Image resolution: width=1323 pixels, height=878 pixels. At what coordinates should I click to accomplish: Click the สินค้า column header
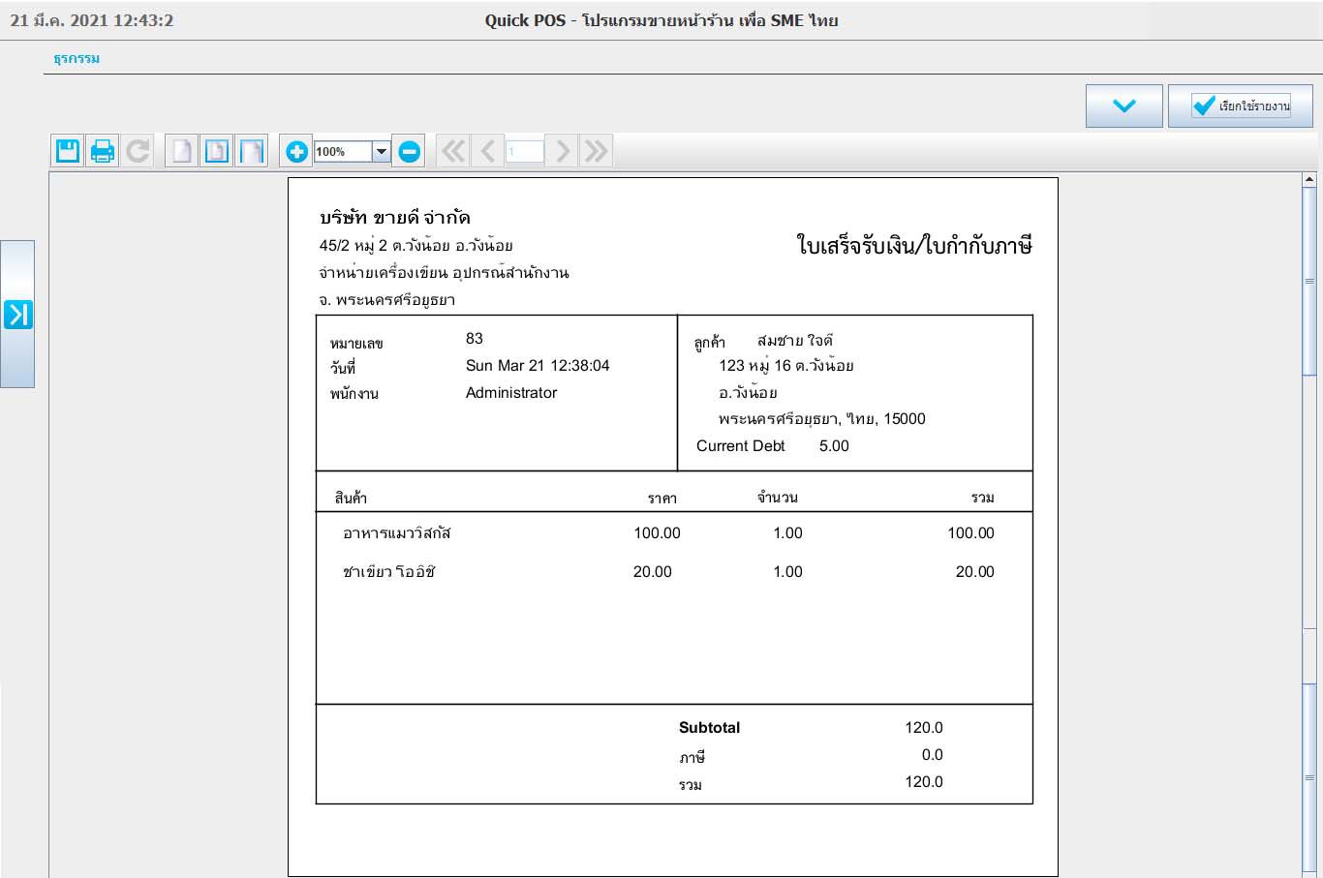[x=351, y=499]
